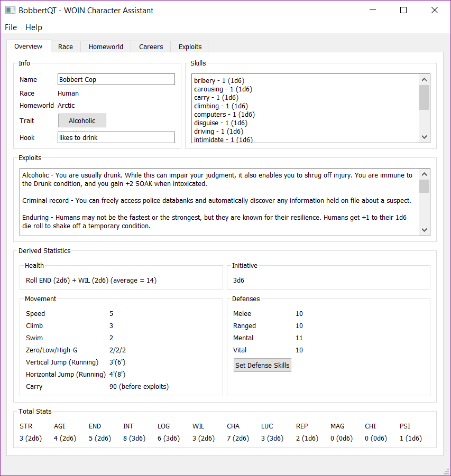Click the BobbertQT app icon in title bar
The image size is (451, 476).
pos(10,10)
